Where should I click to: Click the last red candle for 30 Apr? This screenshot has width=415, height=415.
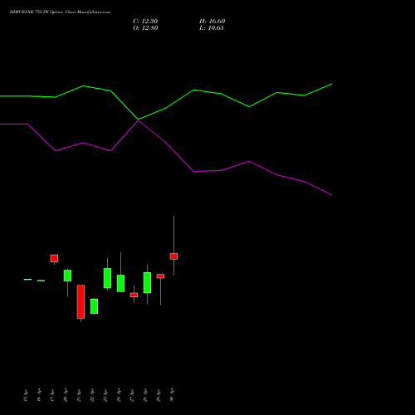coord(173,256)
